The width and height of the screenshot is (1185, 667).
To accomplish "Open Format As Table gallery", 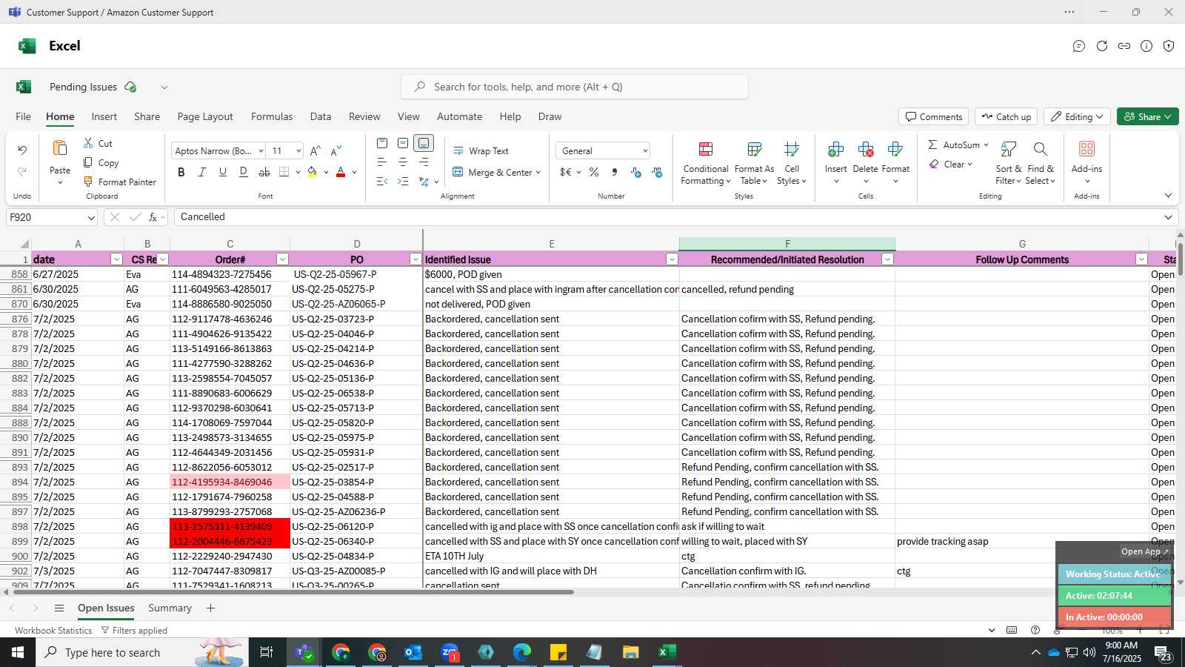I will tap(754, 163).
